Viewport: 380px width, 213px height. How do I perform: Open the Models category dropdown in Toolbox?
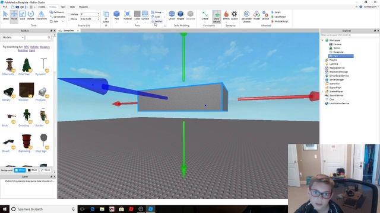pyautogui.click(x=13, y=37)
